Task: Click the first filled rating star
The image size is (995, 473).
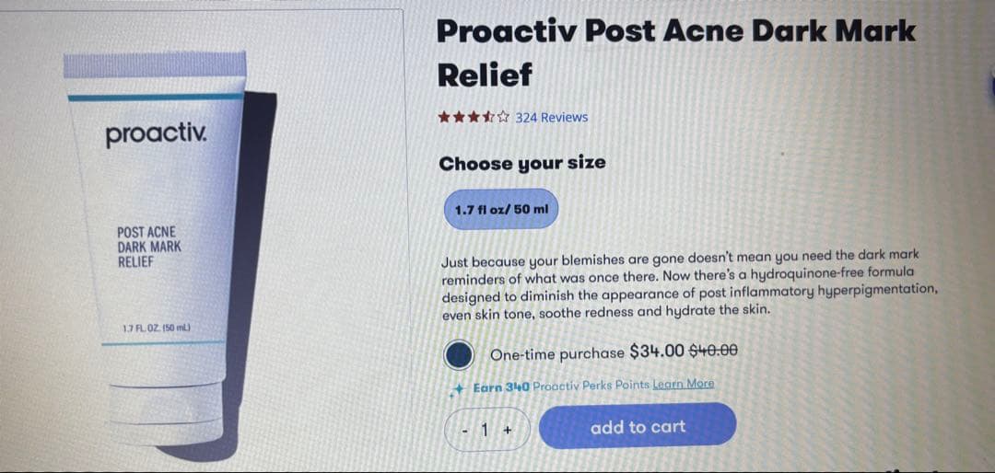Action: (x=443, y=117)
